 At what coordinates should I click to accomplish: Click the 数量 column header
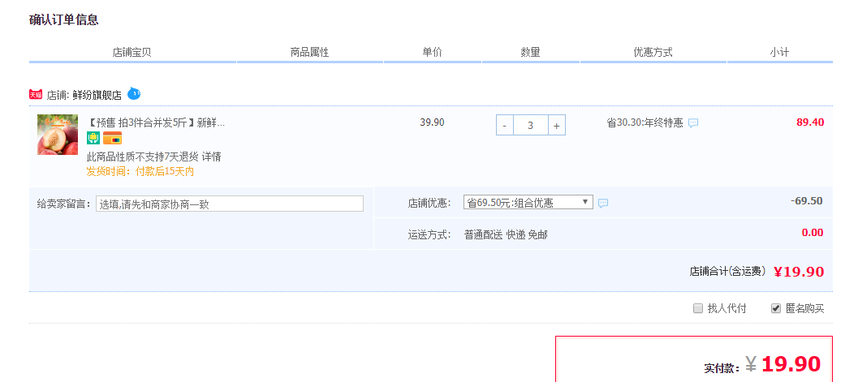[x=530, y=53]
